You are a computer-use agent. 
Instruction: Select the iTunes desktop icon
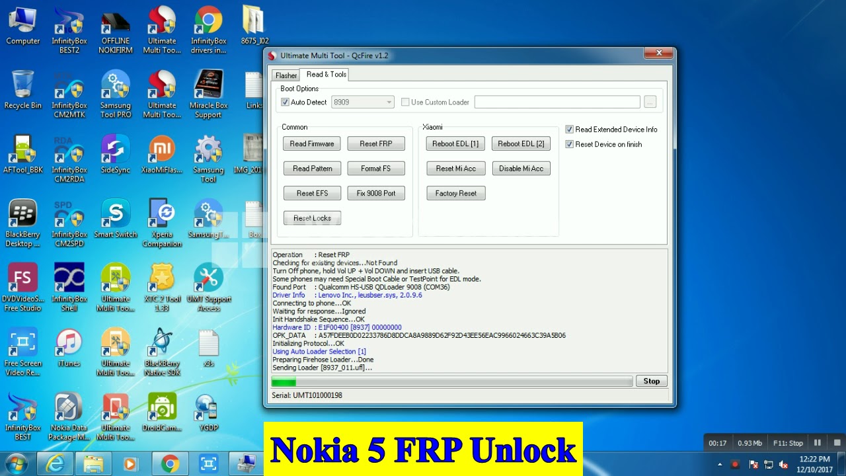[x=69, y=348]
